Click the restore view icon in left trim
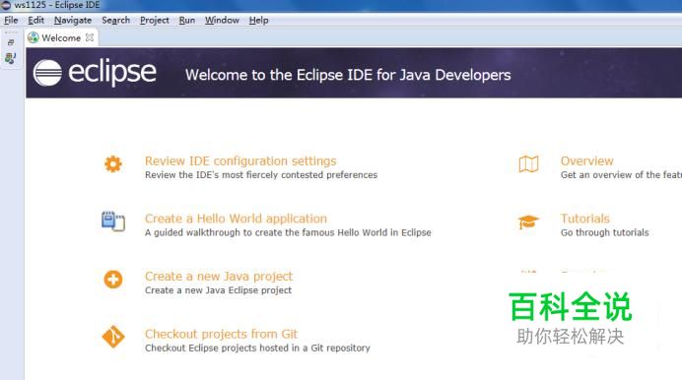682x380 pixels. click(11, 42)
